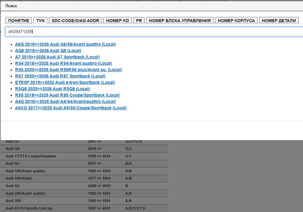Select Audi TT/TTS Coupe/Roadster row

(x=84, y=156)
